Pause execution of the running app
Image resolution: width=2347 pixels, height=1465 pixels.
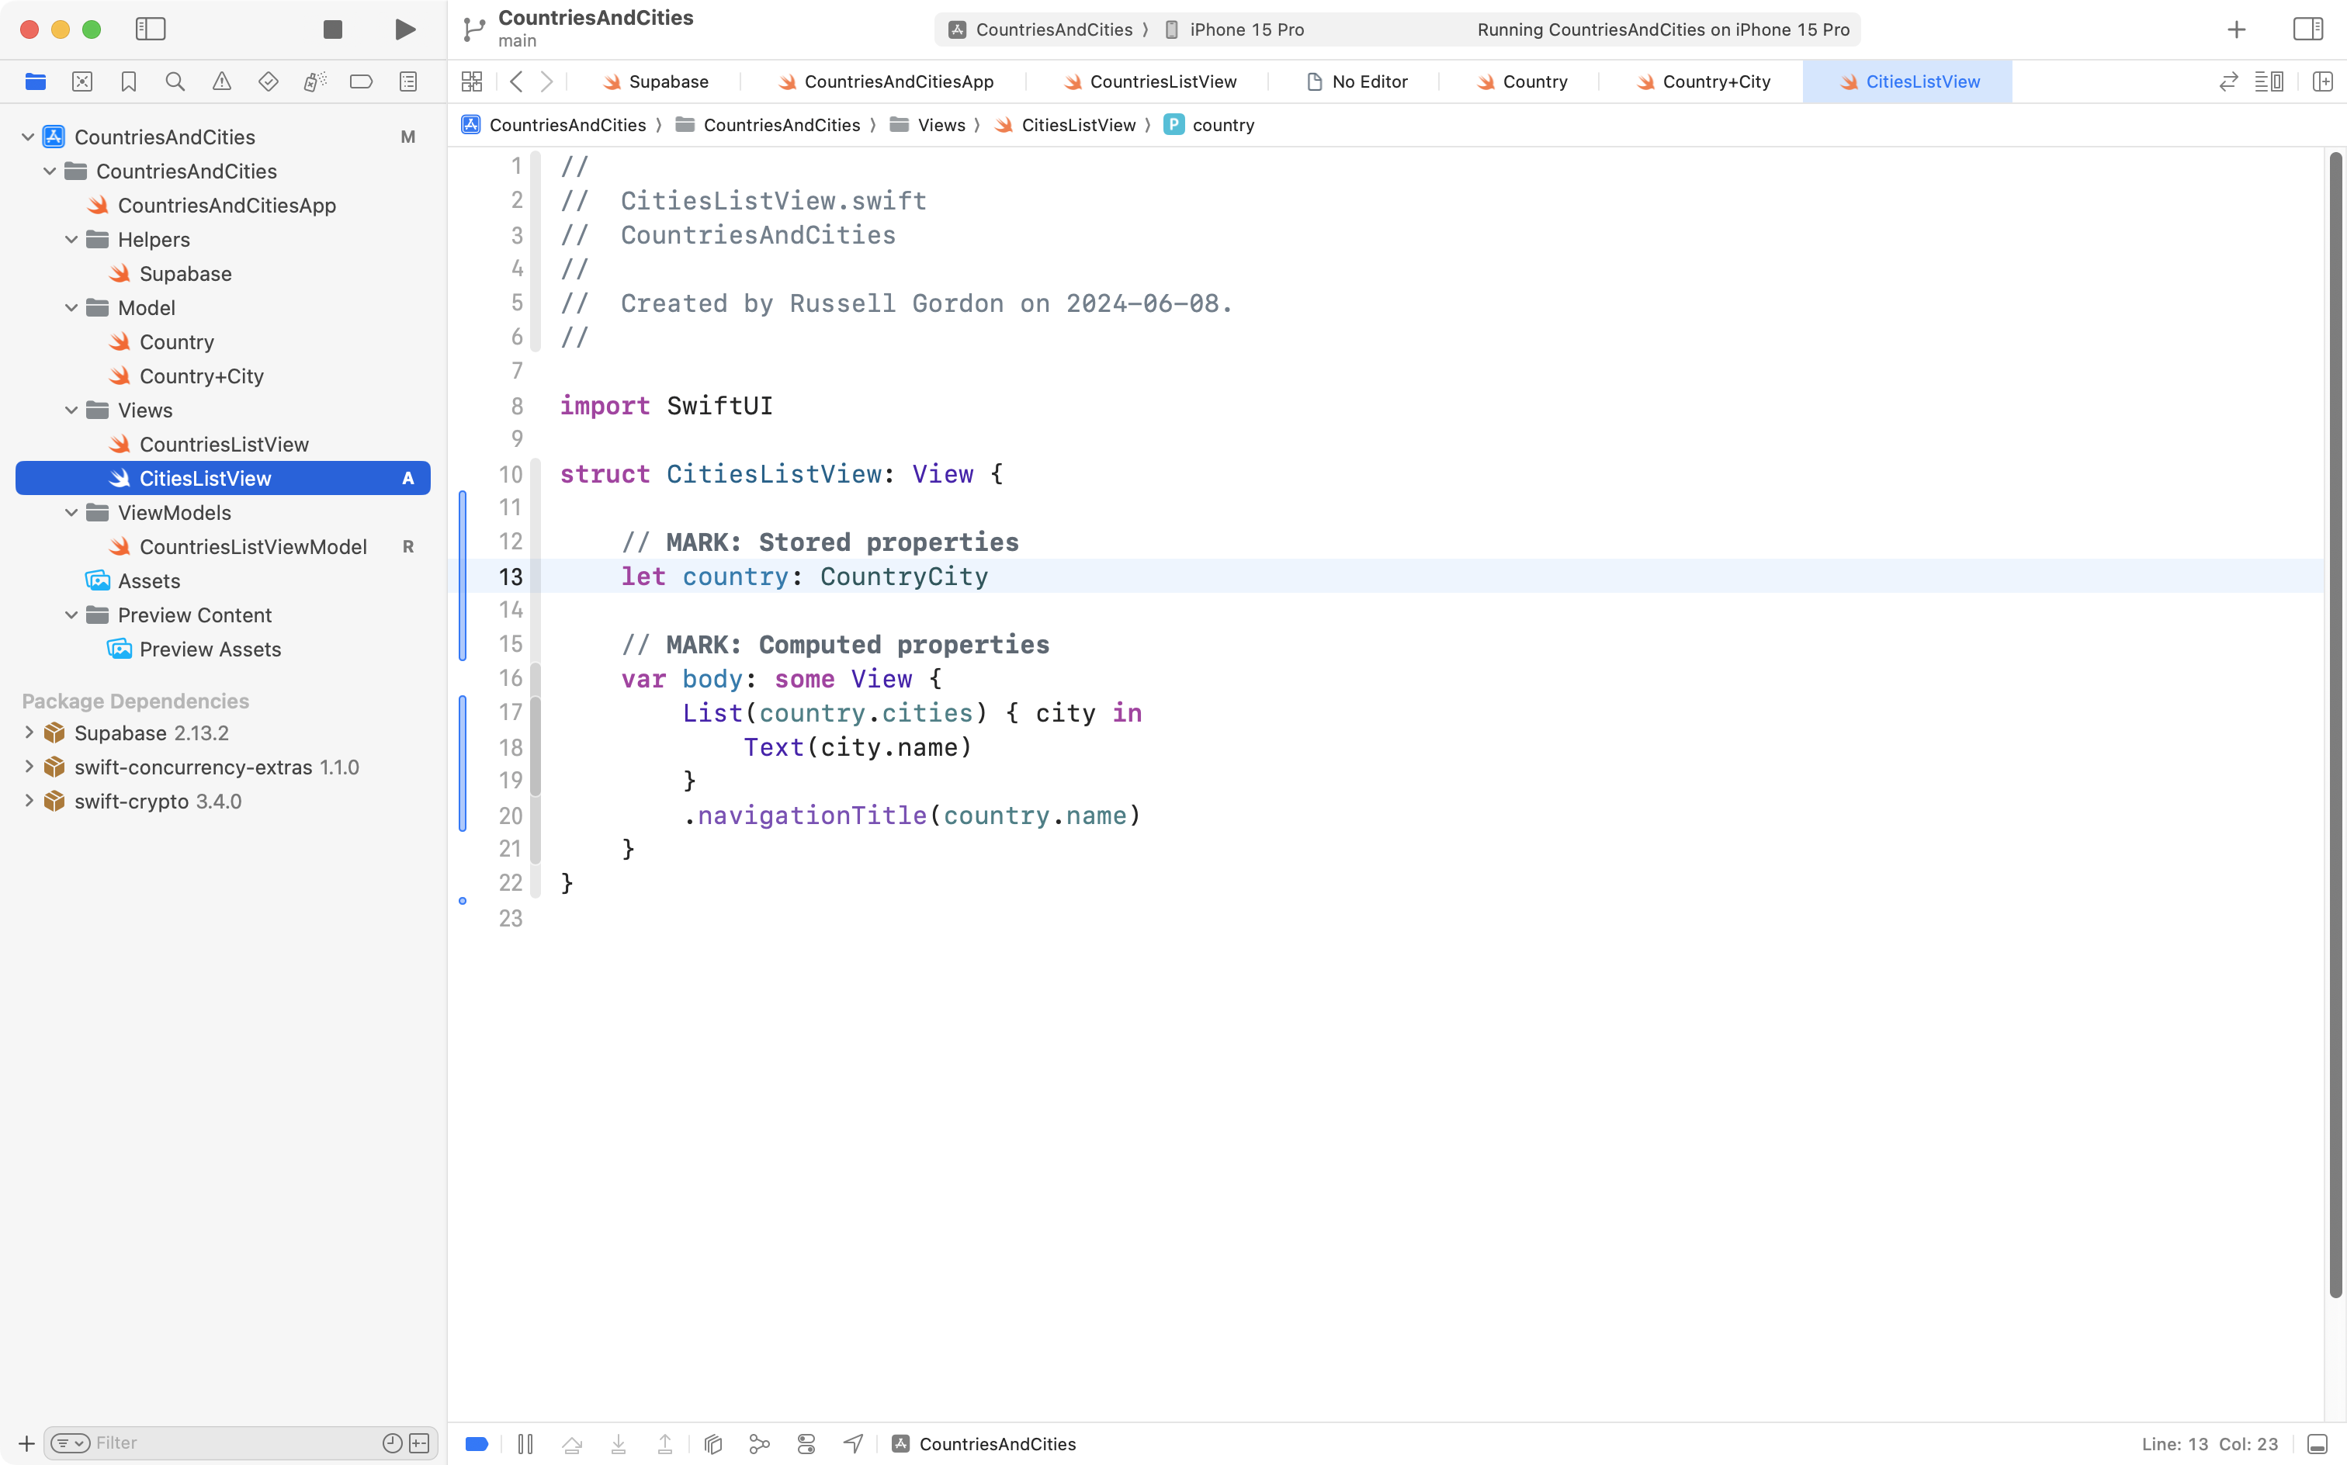pyautogui.click(x=526, y=1444)
